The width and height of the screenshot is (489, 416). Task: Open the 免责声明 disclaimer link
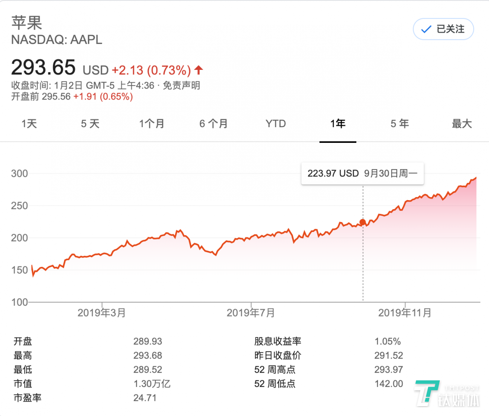point(181,85)
